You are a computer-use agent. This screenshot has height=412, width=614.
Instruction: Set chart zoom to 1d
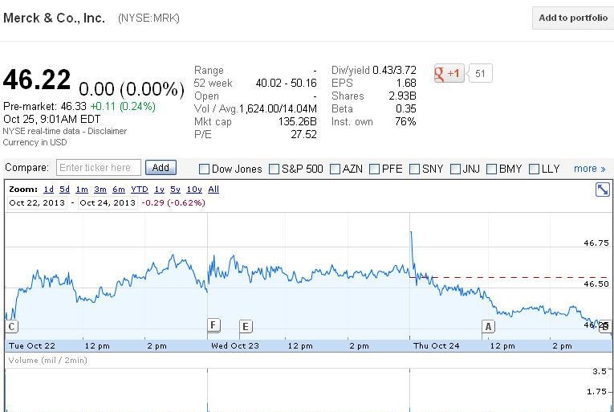click(x=48, y=190)
